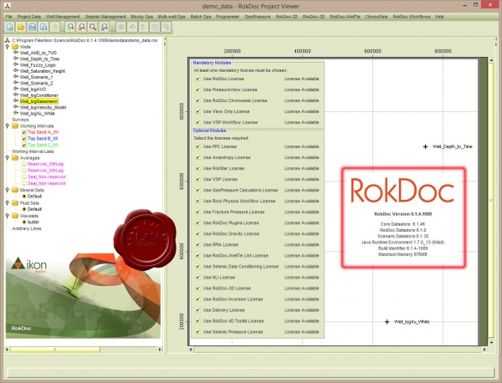Click down arrow of map vertical scrollbar
The height and width of the screenshot is (383, 502).
[x=491, y=342]
